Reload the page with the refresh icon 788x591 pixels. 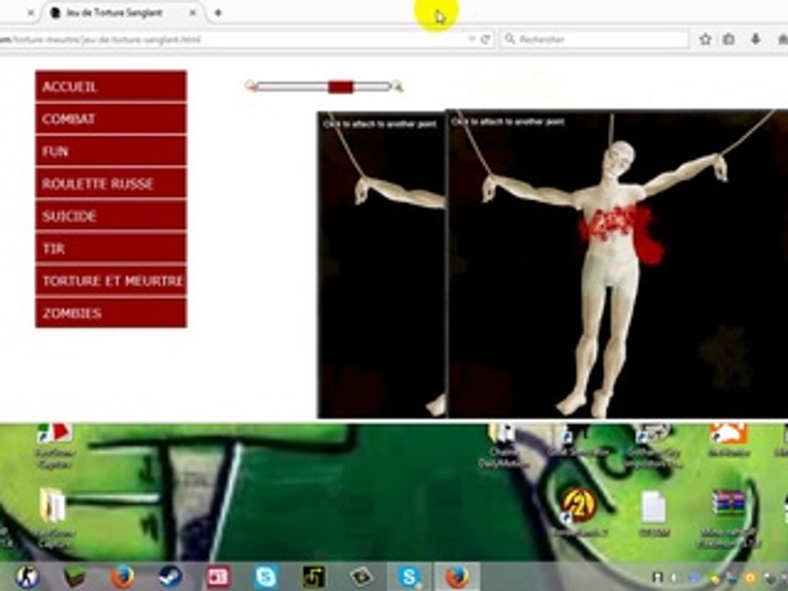pyautogui.click(x=485, y=39)
